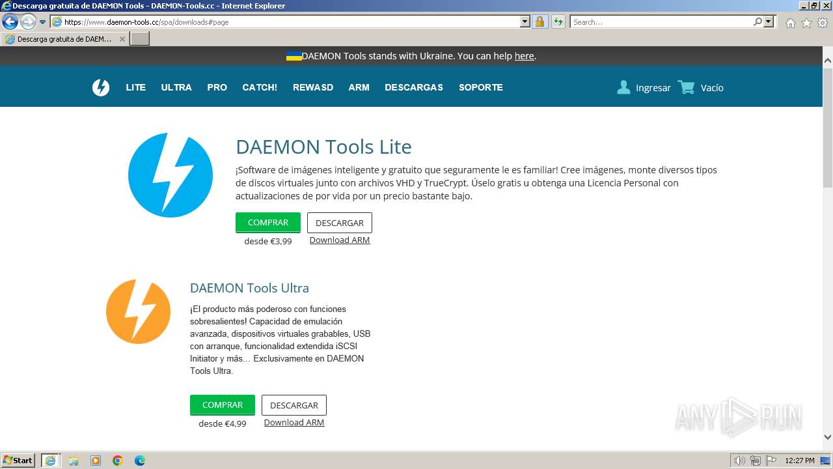The image size is (833, 469).
Task: Click DESCARGAR for DAEMON Tools Ultra
Action: coord(294,405)
